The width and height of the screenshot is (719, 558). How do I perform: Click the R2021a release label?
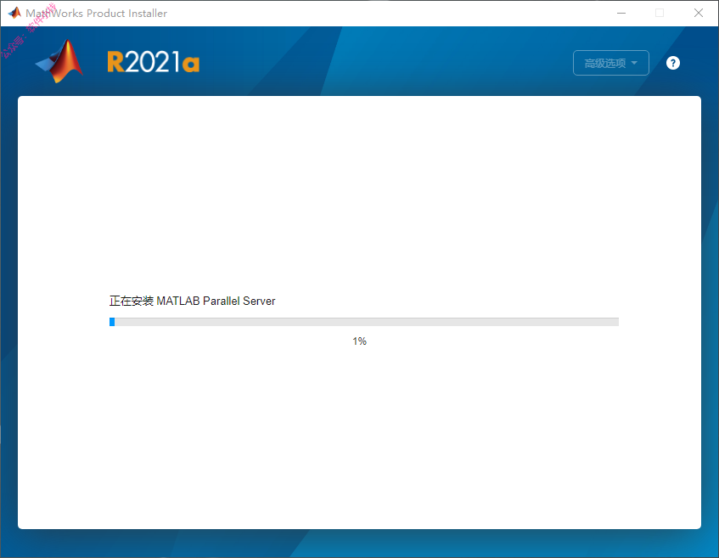tap(153, 62)
